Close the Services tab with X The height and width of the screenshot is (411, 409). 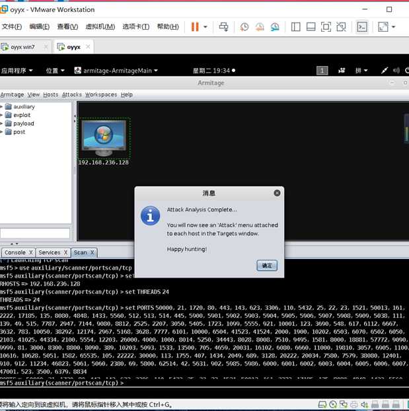coord(65,252)
